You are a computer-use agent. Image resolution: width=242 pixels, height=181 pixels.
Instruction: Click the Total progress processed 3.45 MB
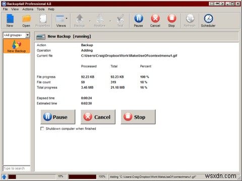tap(87, 87)
